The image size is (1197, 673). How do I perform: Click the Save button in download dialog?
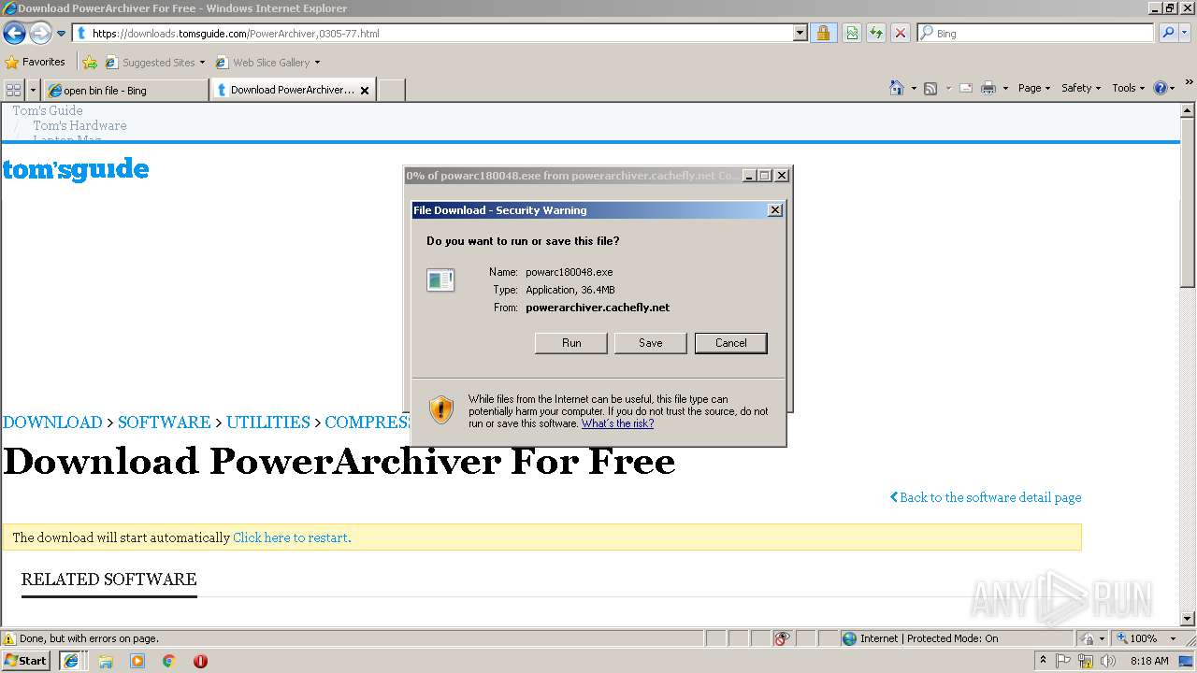650,343
